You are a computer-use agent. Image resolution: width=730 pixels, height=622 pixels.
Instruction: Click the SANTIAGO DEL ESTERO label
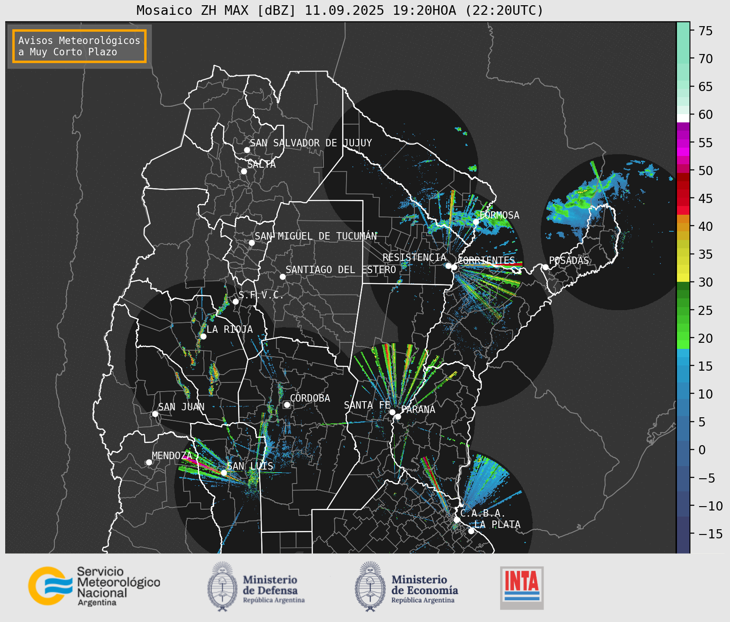(341, 270)
